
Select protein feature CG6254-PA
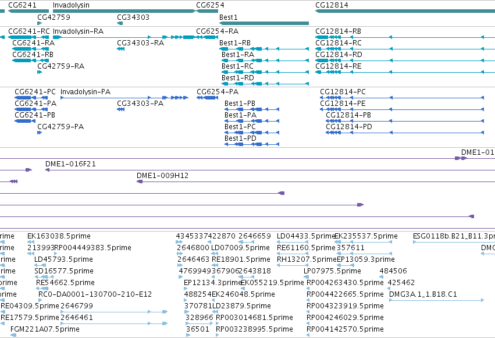click(x=218, y=92)
